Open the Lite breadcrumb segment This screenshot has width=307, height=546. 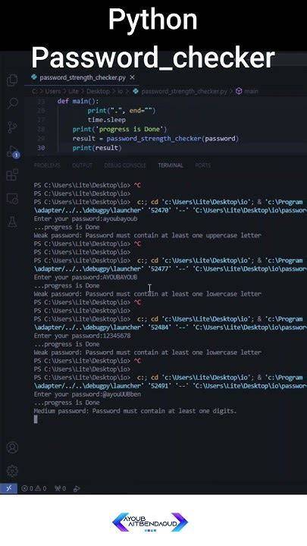coord(74,91)
